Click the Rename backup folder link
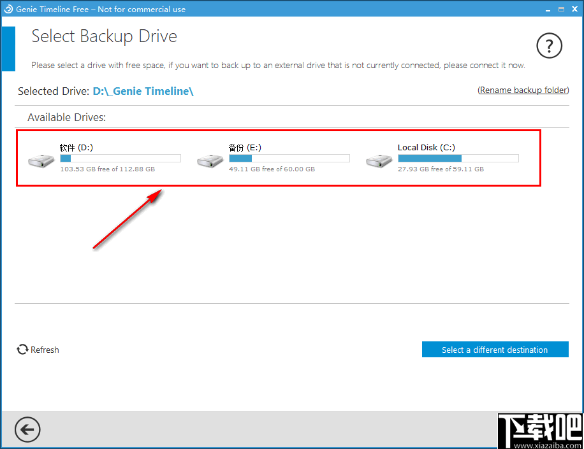 coord(523,90)
